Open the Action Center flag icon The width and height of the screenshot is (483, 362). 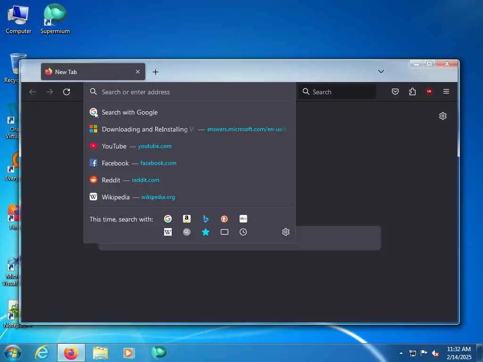click(424, 353)
